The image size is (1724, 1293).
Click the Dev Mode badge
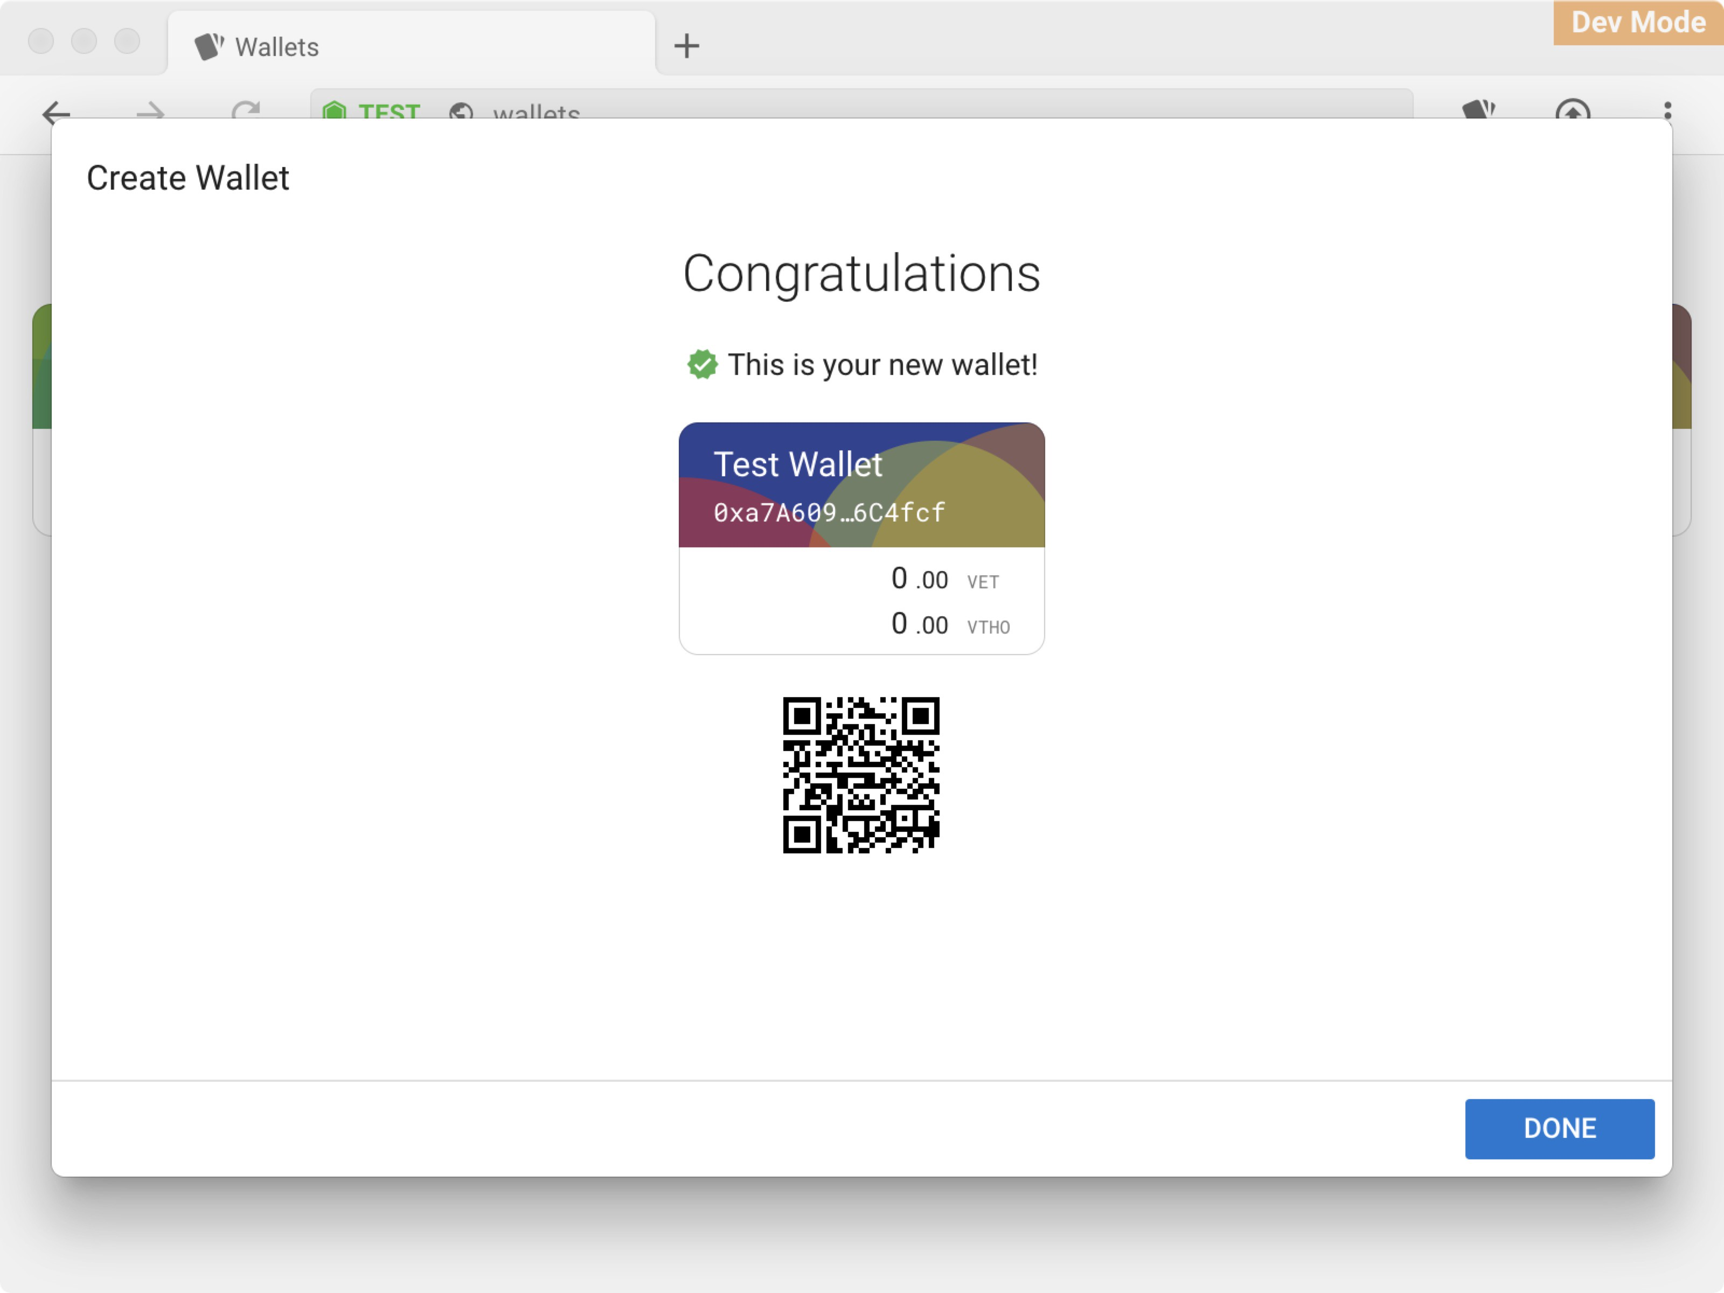coord(1637,23)
